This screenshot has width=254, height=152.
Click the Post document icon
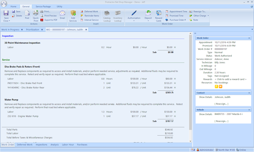click(x=27, y=13)
